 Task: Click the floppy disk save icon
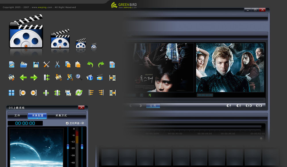36,65
